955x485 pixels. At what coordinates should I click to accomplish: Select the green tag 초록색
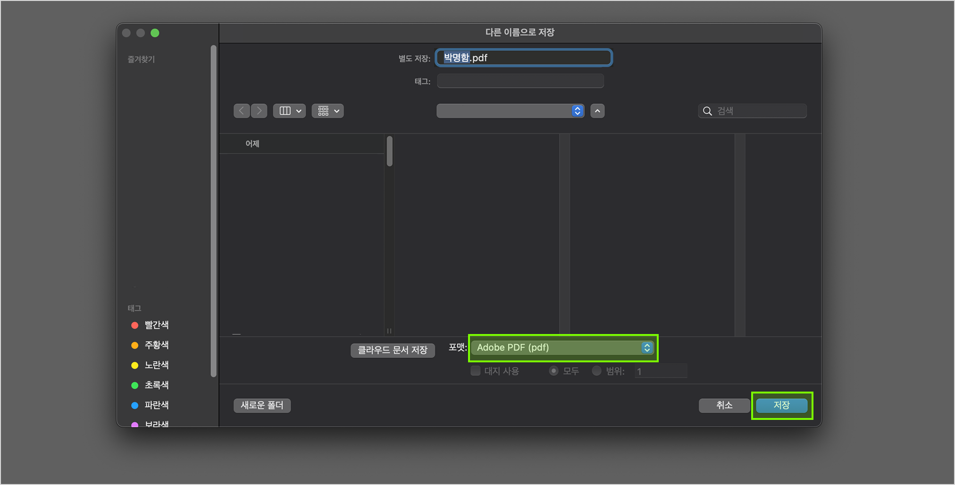(x=156, y=385)
